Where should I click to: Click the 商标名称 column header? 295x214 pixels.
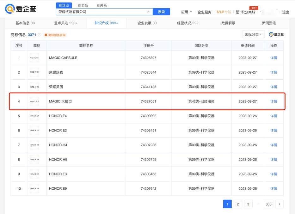pos(86,46)
